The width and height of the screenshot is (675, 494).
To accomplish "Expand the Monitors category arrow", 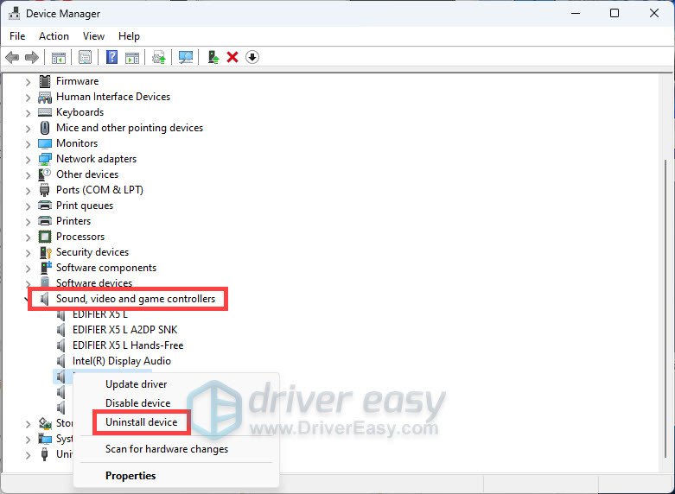I will coord(28,143).
